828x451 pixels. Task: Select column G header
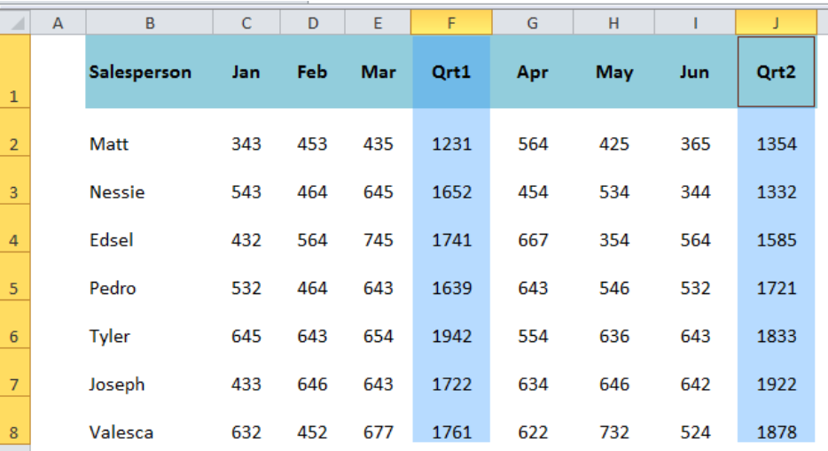point(533,23)
